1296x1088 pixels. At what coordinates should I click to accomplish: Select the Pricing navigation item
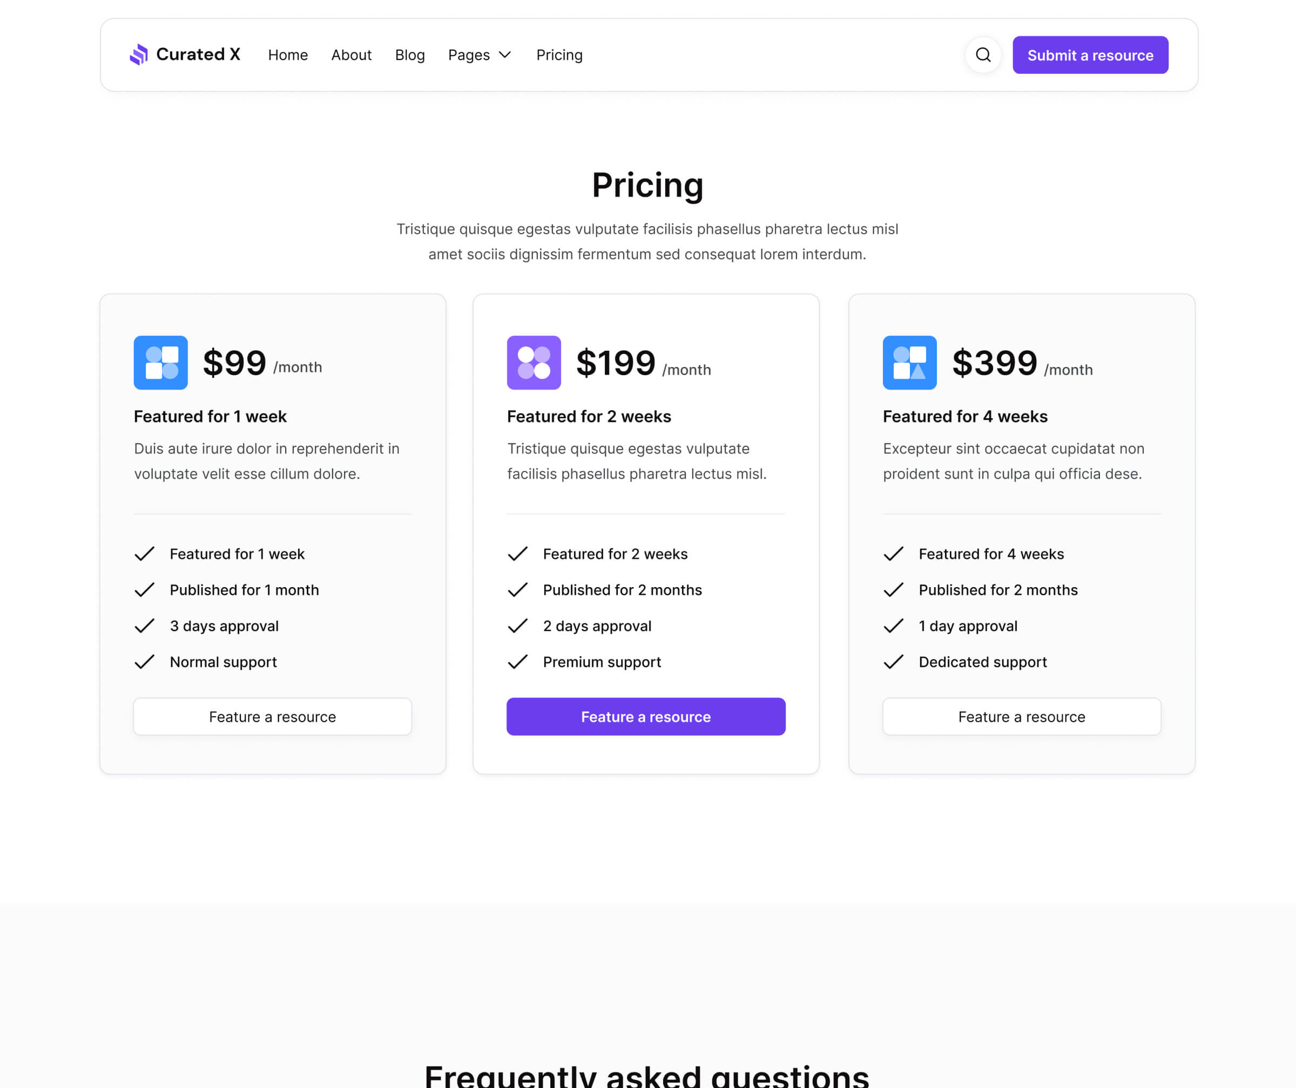[559, 55]
